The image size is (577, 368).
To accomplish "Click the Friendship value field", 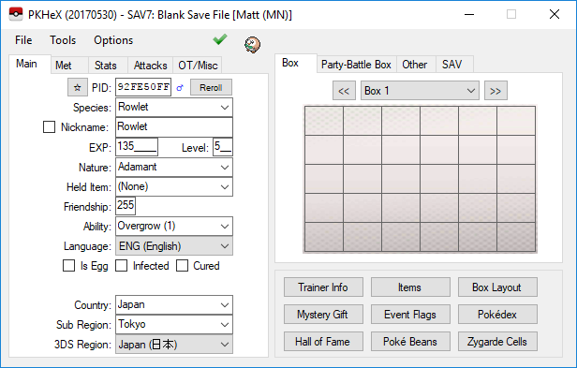I will coord(126,206).
